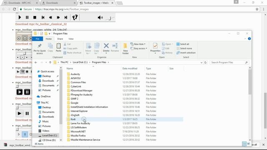The height and width of the screenshot is (150, 267).
Task: Click the History ribbon command
Action: click(167, 53)
